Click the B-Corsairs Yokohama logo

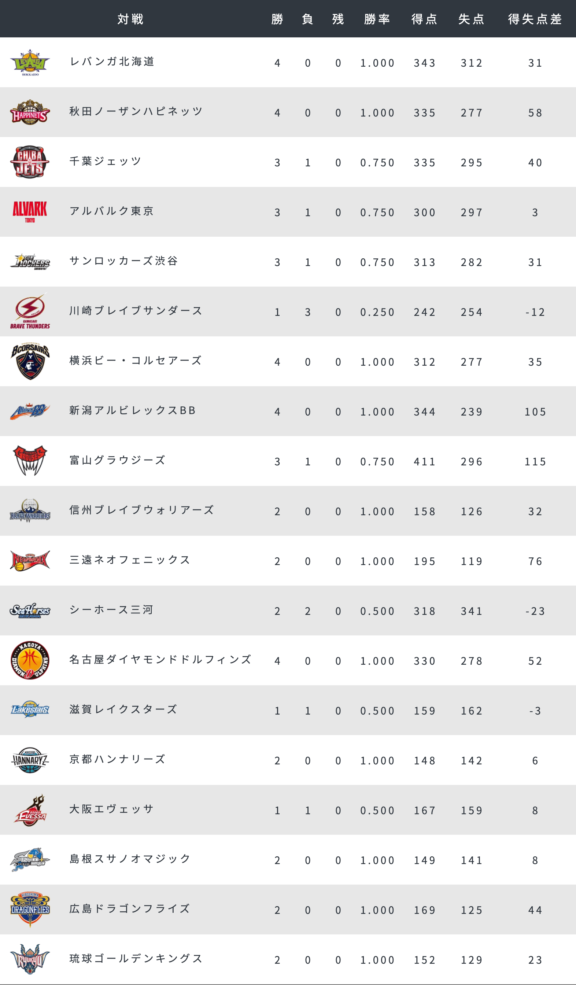point(30,361)
